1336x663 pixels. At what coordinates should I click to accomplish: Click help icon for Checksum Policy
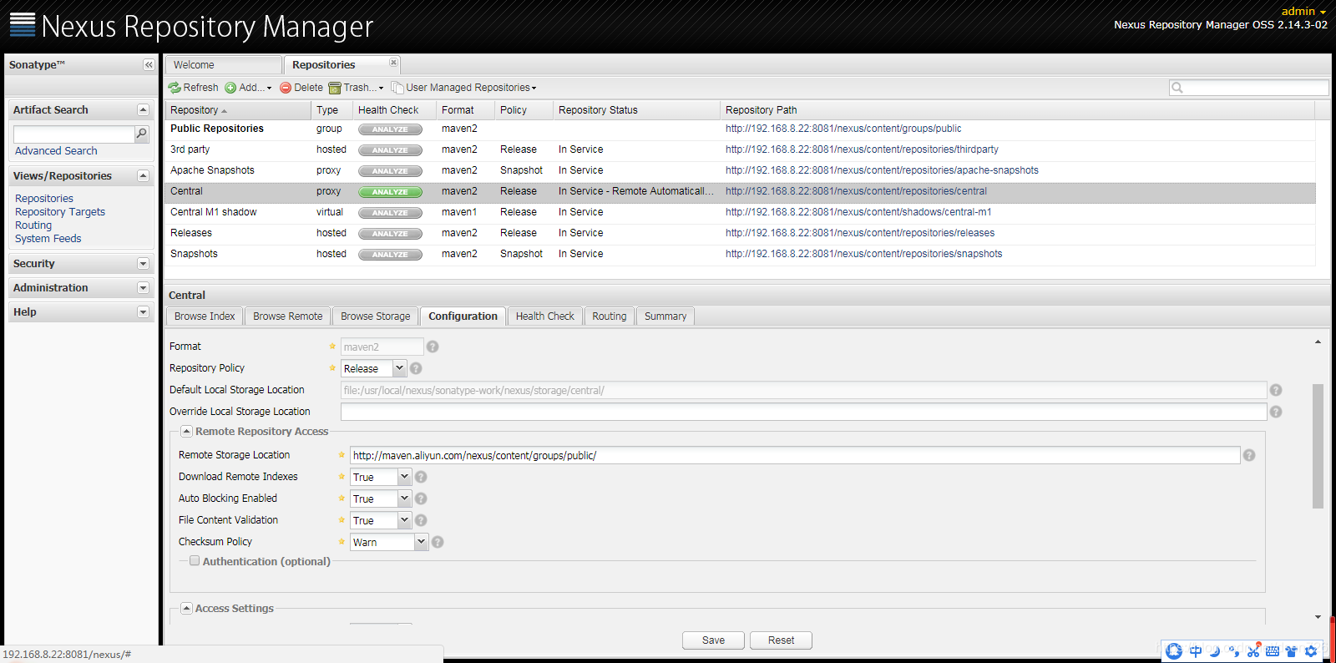point(438,542)
